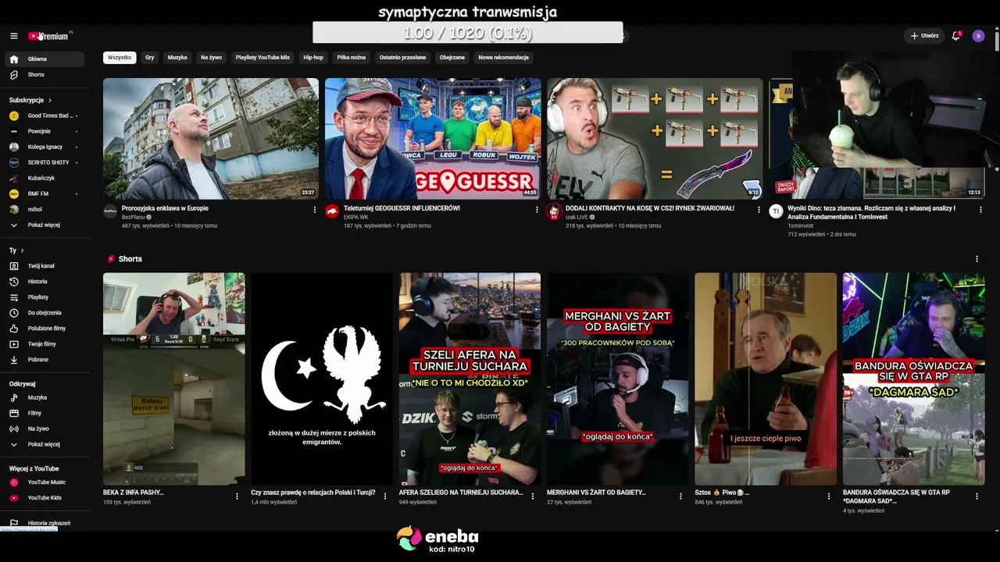This screenshot has width=1000, height=562.
Task: Open Powojnie subscription channel
Action: (x=45, y=132)
